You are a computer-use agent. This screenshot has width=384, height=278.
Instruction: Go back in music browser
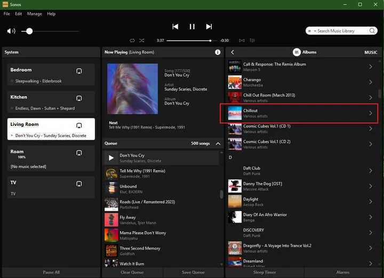pos(233,52)
